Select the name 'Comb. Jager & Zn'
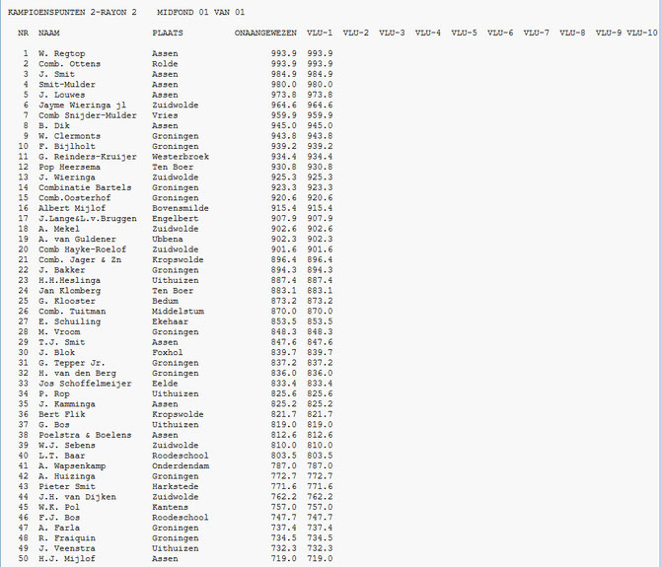661x567 pixels. tap(80, 260)
